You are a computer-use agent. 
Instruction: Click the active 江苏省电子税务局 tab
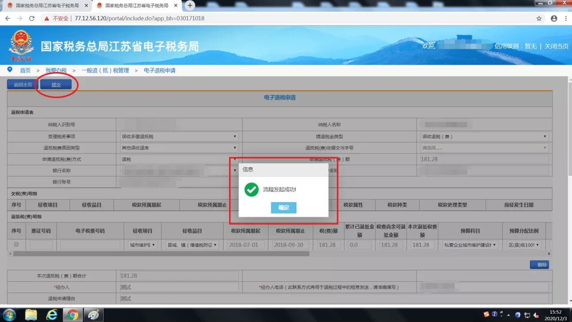tap(136, 5)
